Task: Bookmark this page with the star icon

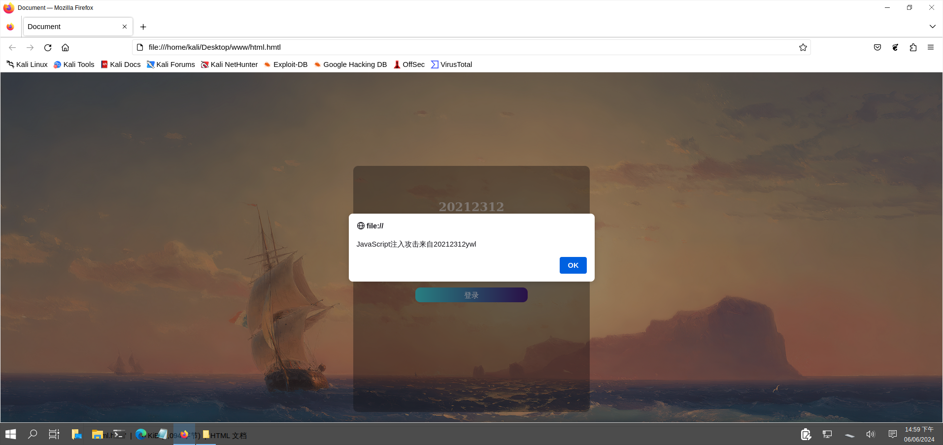Action: click(x=803, y=47)
